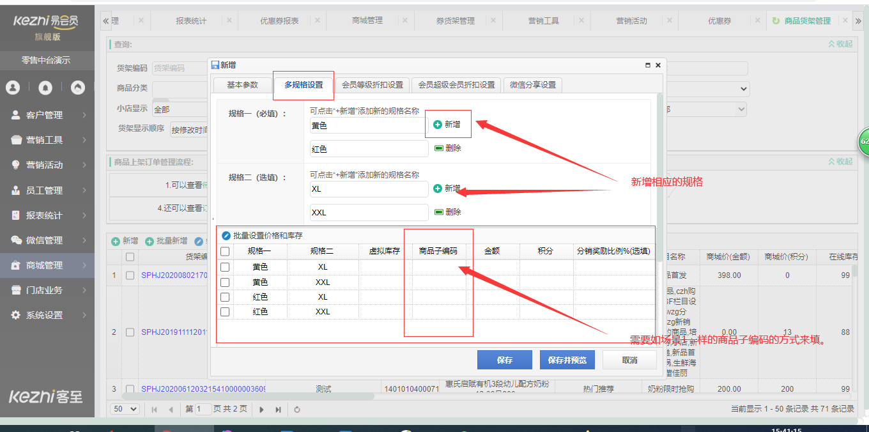Switch to the 基本参数 tab
This screenshot has width=869, height=432.
[x=242, y=84]
